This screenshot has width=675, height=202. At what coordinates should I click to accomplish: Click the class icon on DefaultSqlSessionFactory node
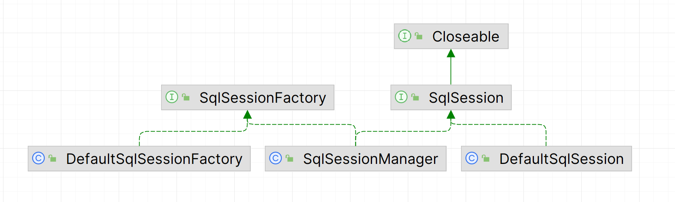coord(39,158)
